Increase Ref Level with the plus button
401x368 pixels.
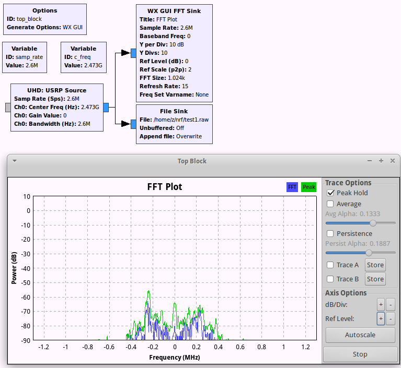click(381, 319)
